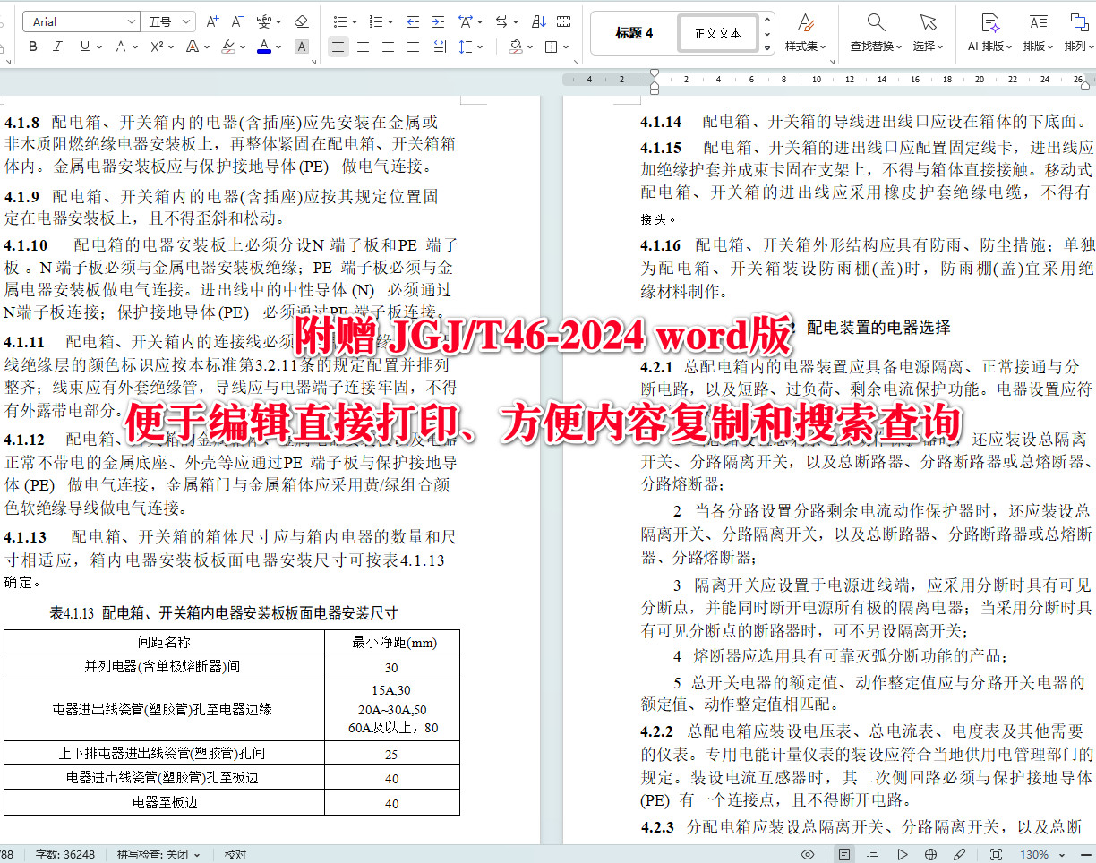Open the font name dropdown showing Arial

pos(81,21)
